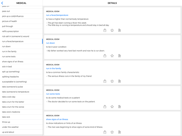The height and width of the screenshot is (136, 182).
Task: Open 'rub salt in (someone's) wound' entry
Action: 21,36
